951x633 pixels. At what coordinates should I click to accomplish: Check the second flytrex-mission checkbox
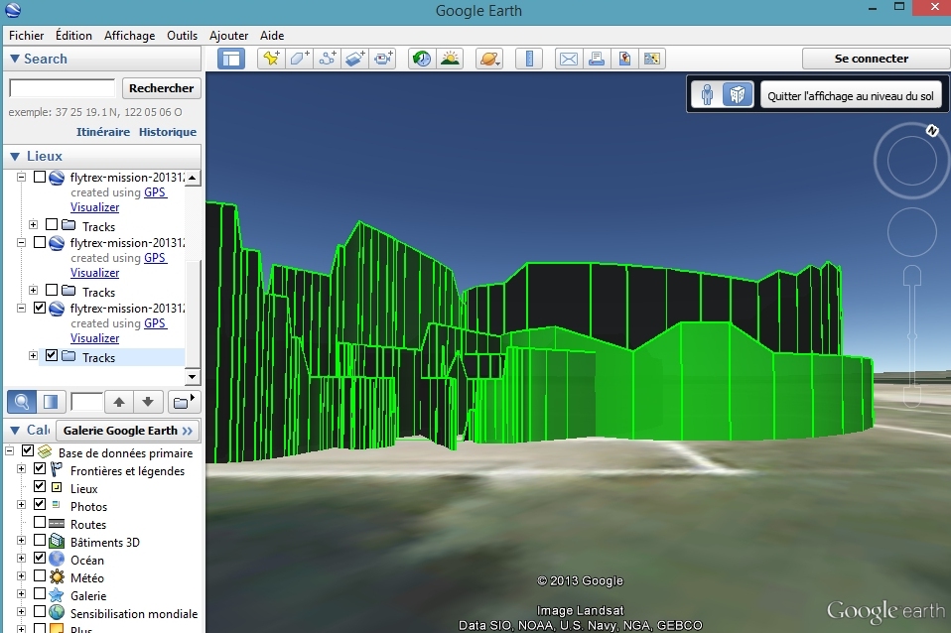tap(40, 242)
